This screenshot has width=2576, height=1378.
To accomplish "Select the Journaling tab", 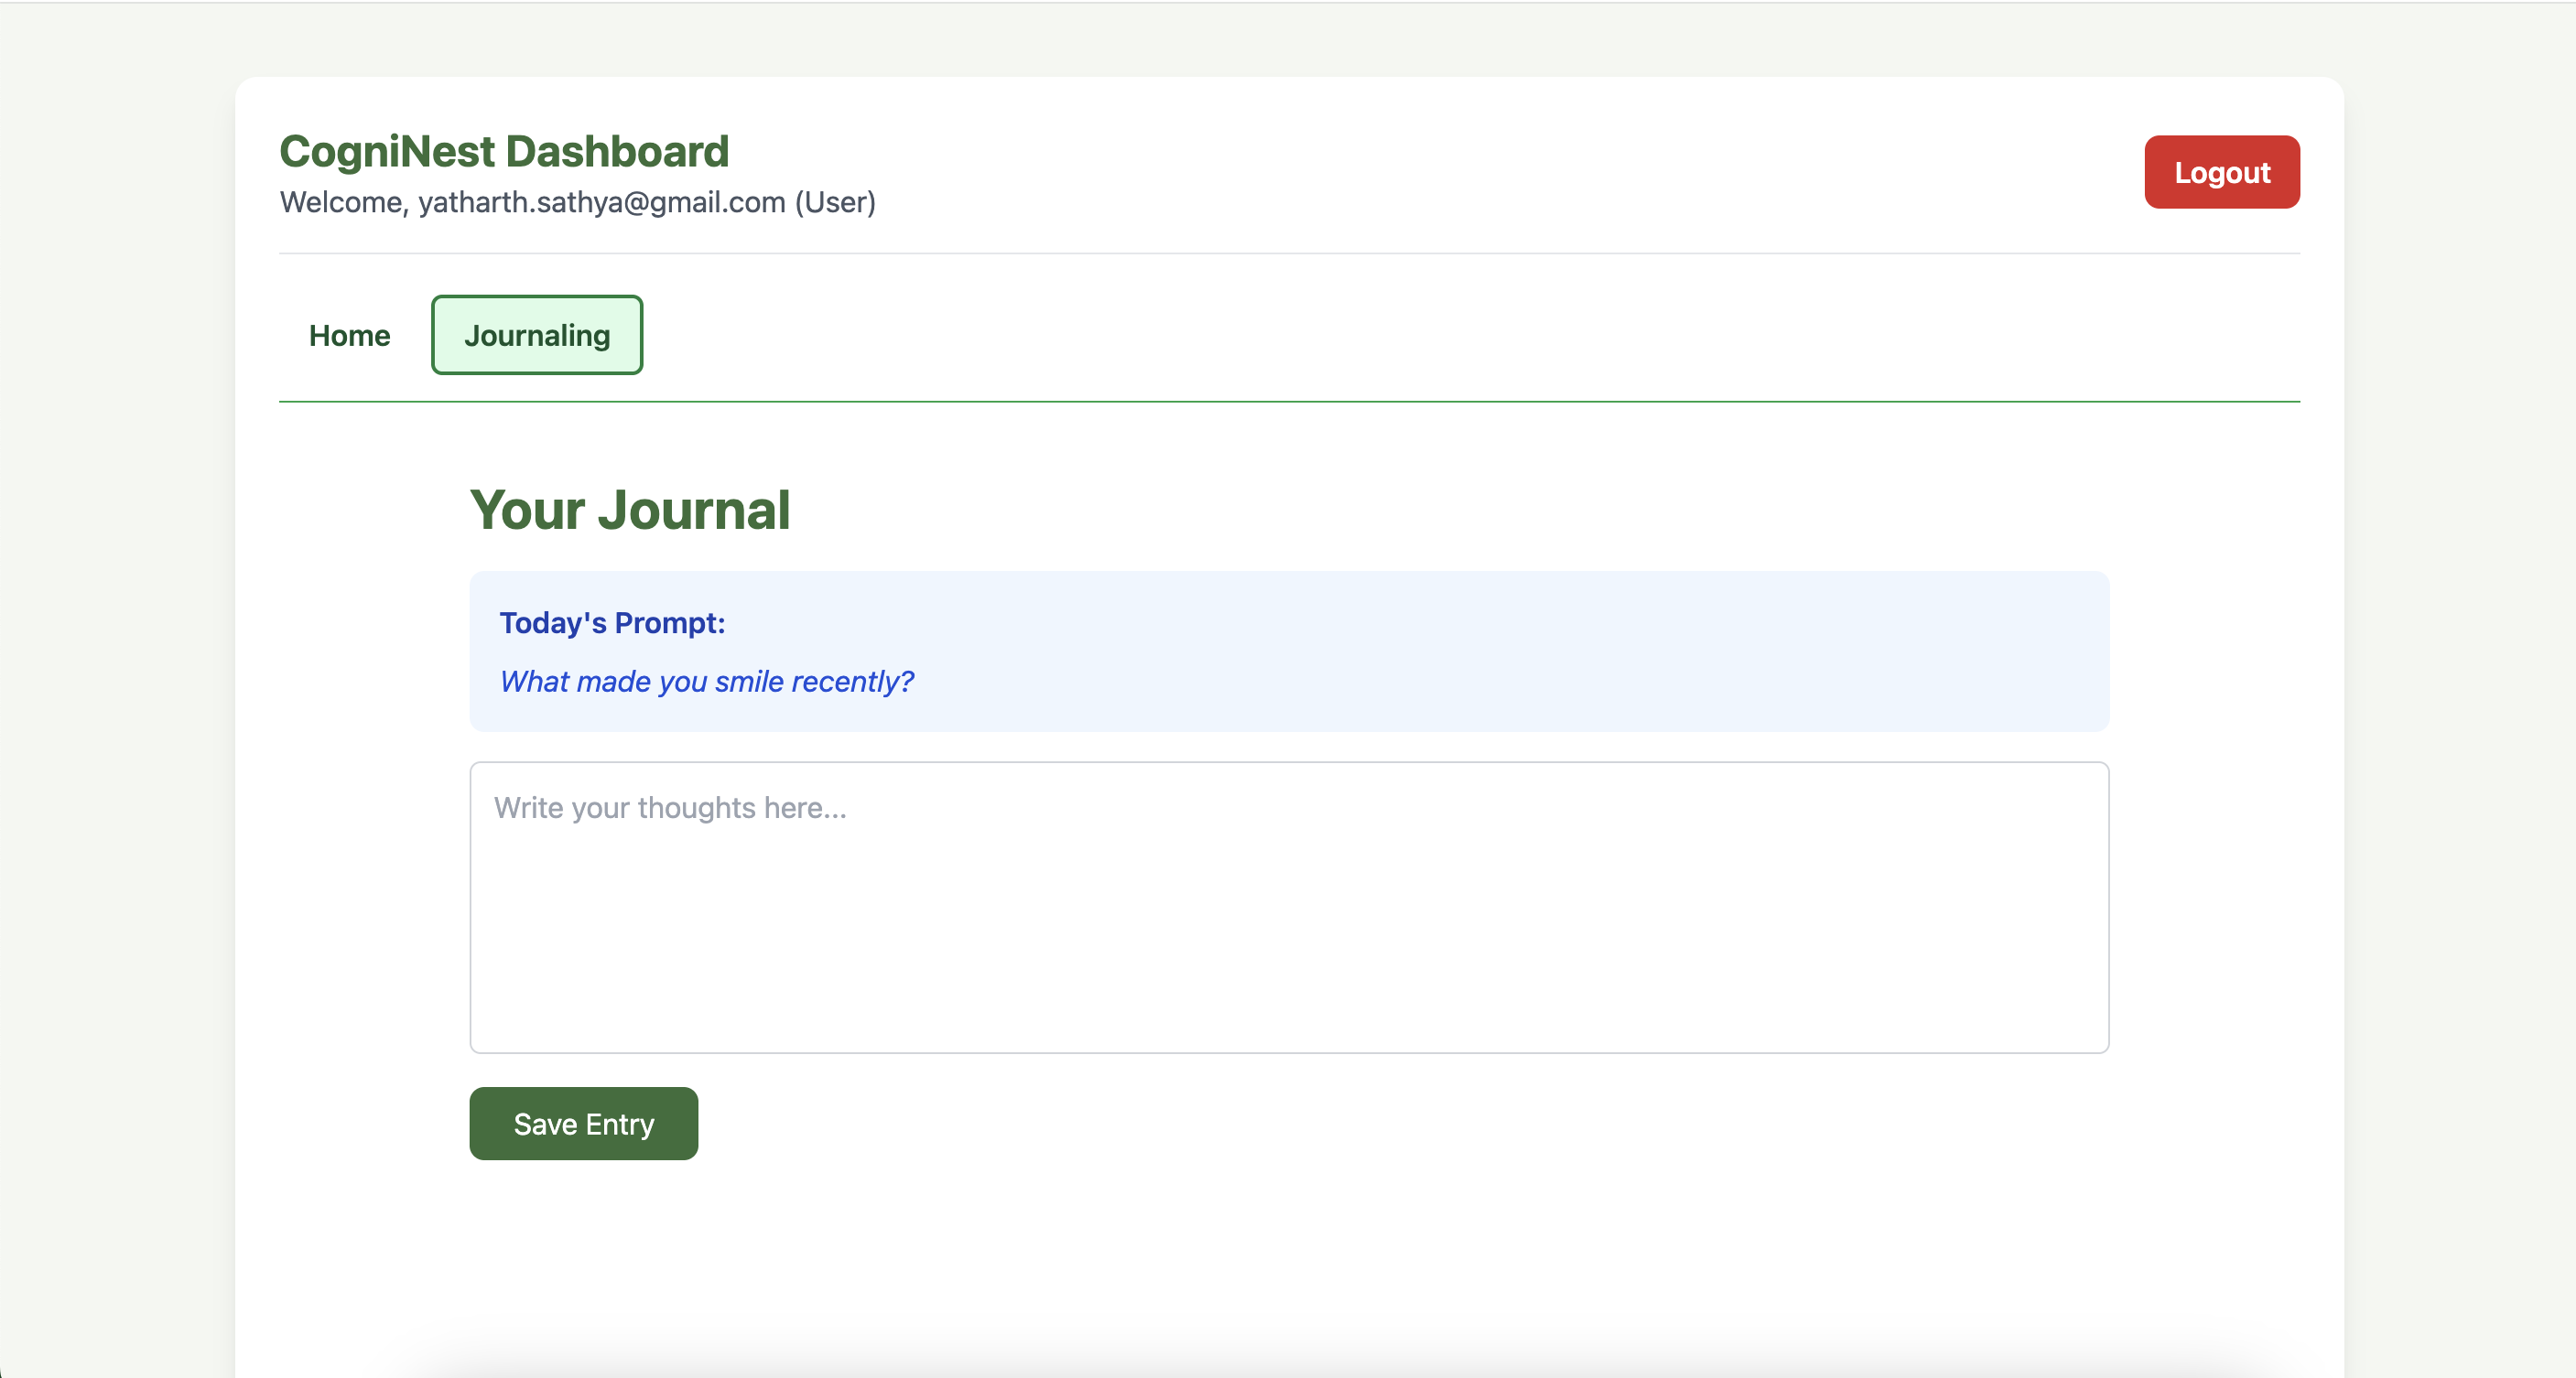I will [x=537, y=336].
